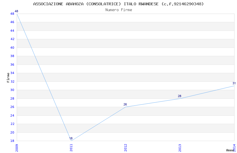Click the subtitle Numero Firme
Image resolution: width=237 pixels, height=153 pixels.
(x=119, y=10)
